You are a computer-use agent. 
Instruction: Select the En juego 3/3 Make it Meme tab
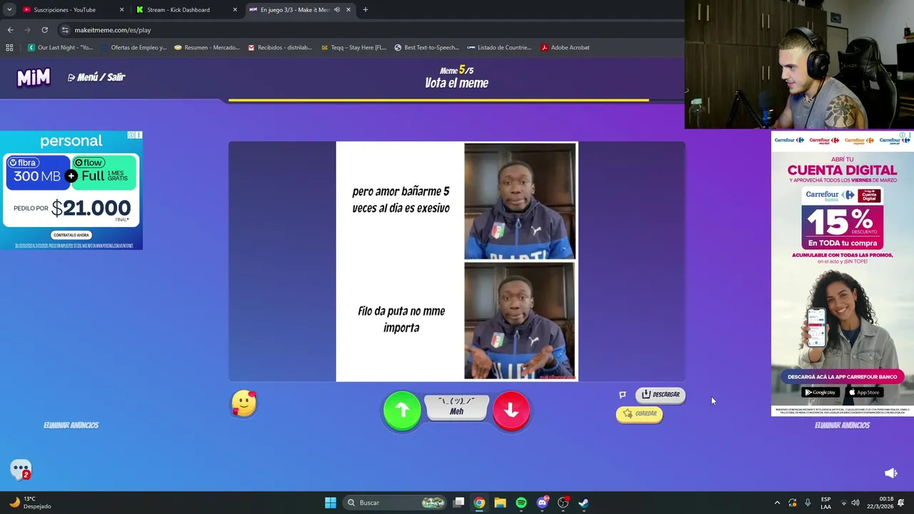click(294, 10)
